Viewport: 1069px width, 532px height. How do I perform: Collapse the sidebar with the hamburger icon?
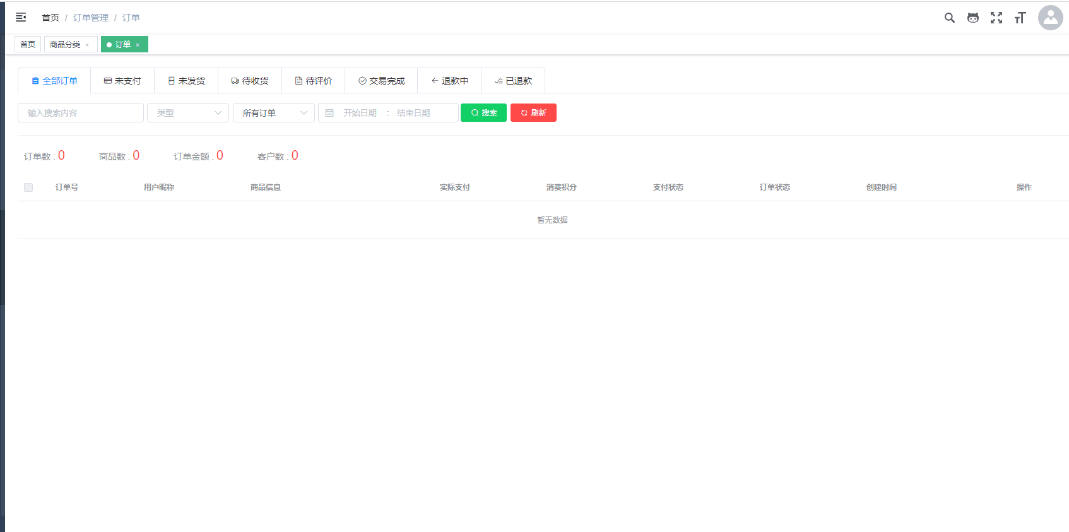tap(21, 18)
